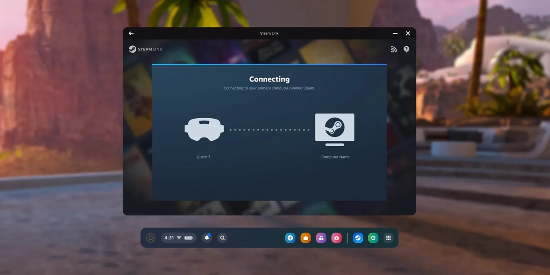
Task: Click the 'Quest 3' device label
Action: 203,157
